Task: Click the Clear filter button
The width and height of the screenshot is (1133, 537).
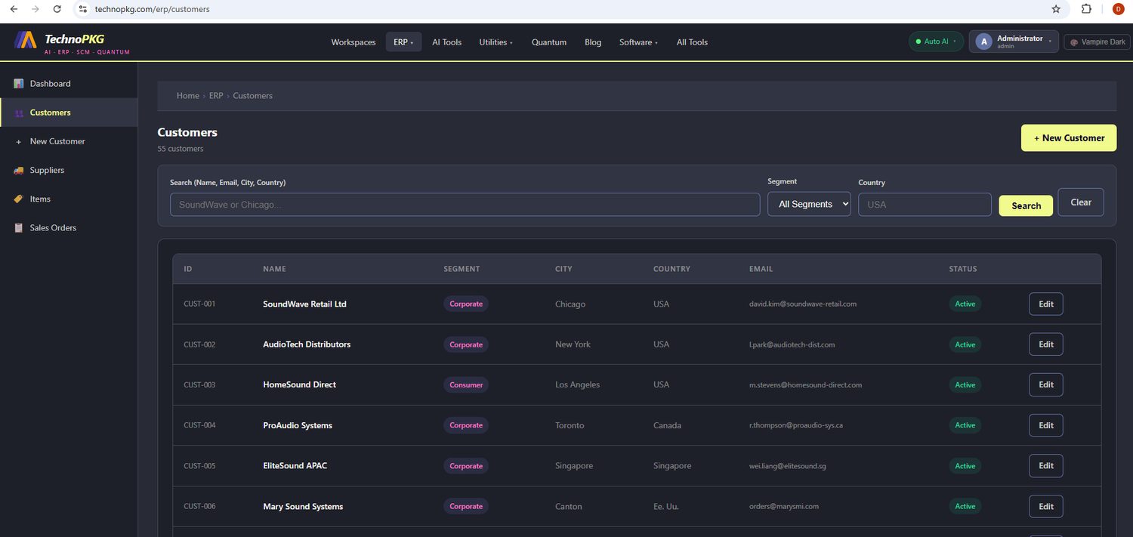Action: tap(1081, 202)
